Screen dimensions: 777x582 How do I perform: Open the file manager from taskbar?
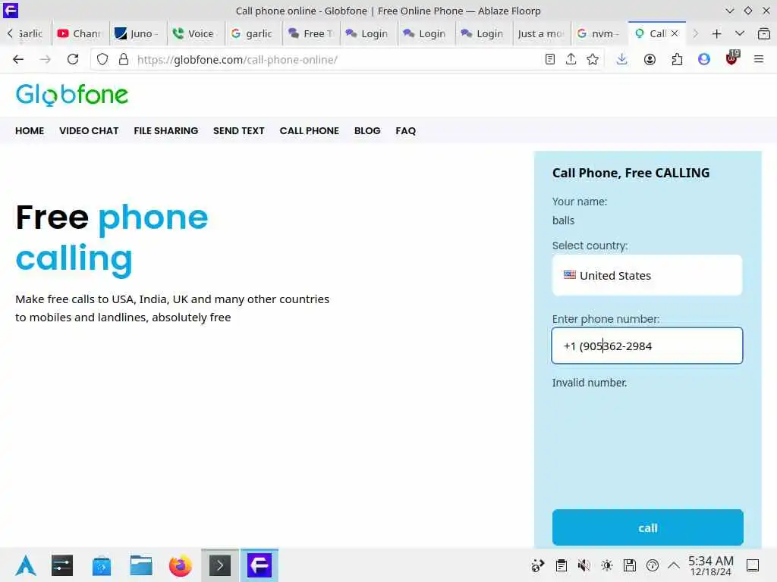point(140,565)
